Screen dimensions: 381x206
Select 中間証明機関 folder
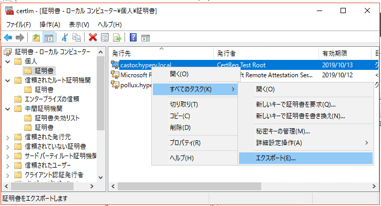(43, 109)
